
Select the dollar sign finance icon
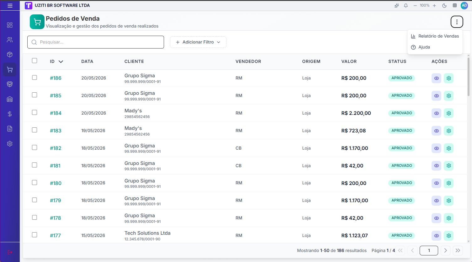[x=10, y=114]
